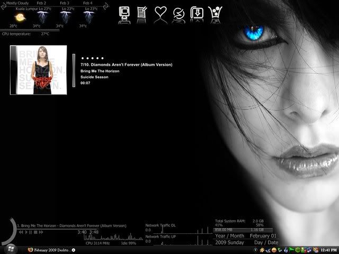
Task: Open the shopping cart dock icon
Action: click(x=215, y=13)
